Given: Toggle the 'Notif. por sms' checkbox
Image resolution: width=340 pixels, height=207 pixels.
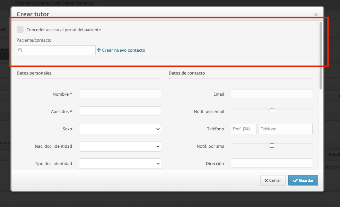Looking at the screenshot, I should pos(272,146).
